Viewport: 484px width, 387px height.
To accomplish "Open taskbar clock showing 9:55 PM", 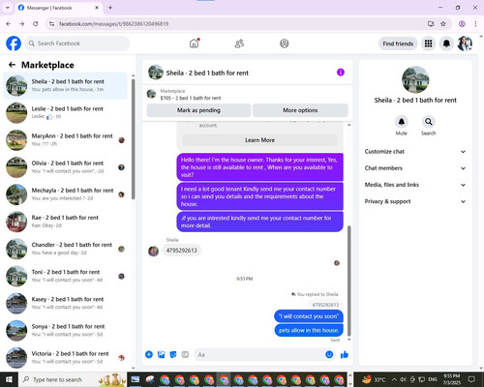I will click(x=451, y=379).
